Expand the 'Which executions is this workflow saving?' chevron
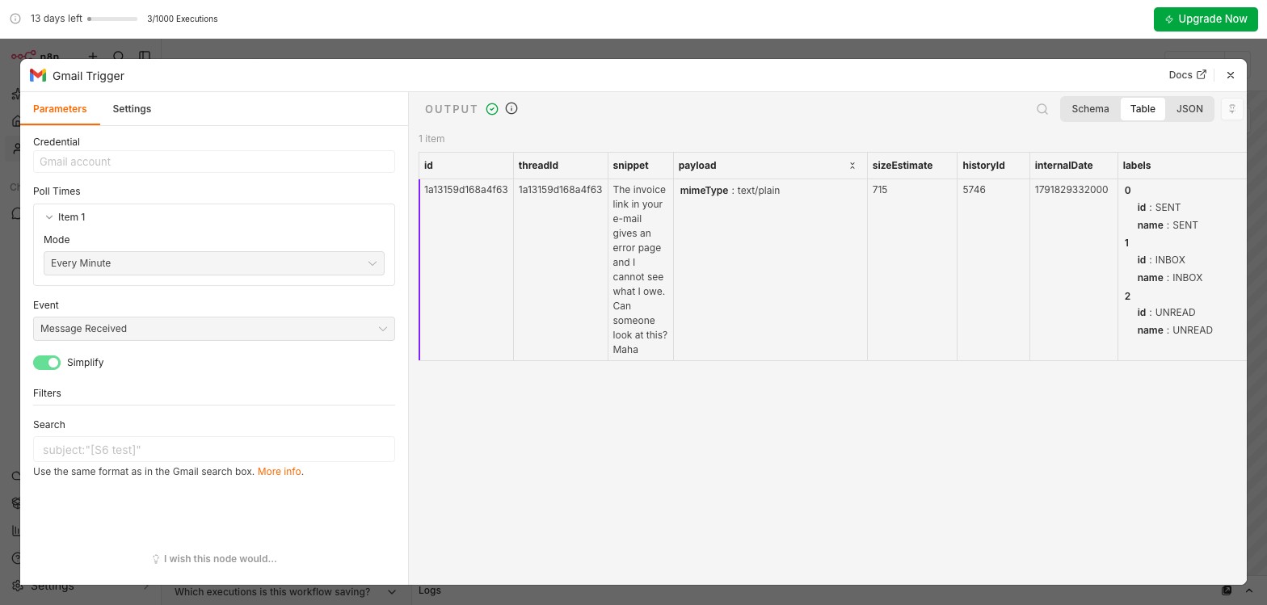The height and width of the screenshot is (605, 1267). (392, 592)
